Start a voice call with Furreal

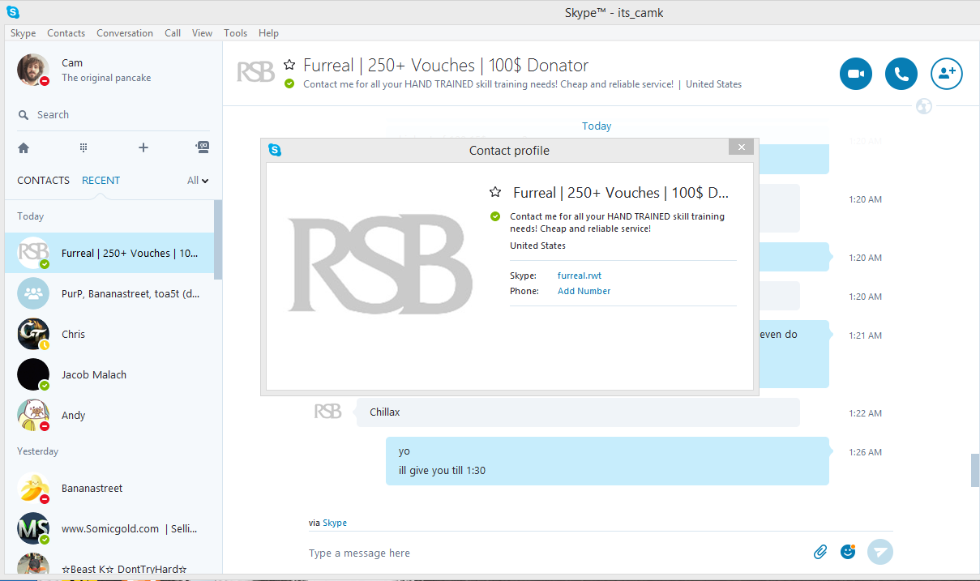901,74
